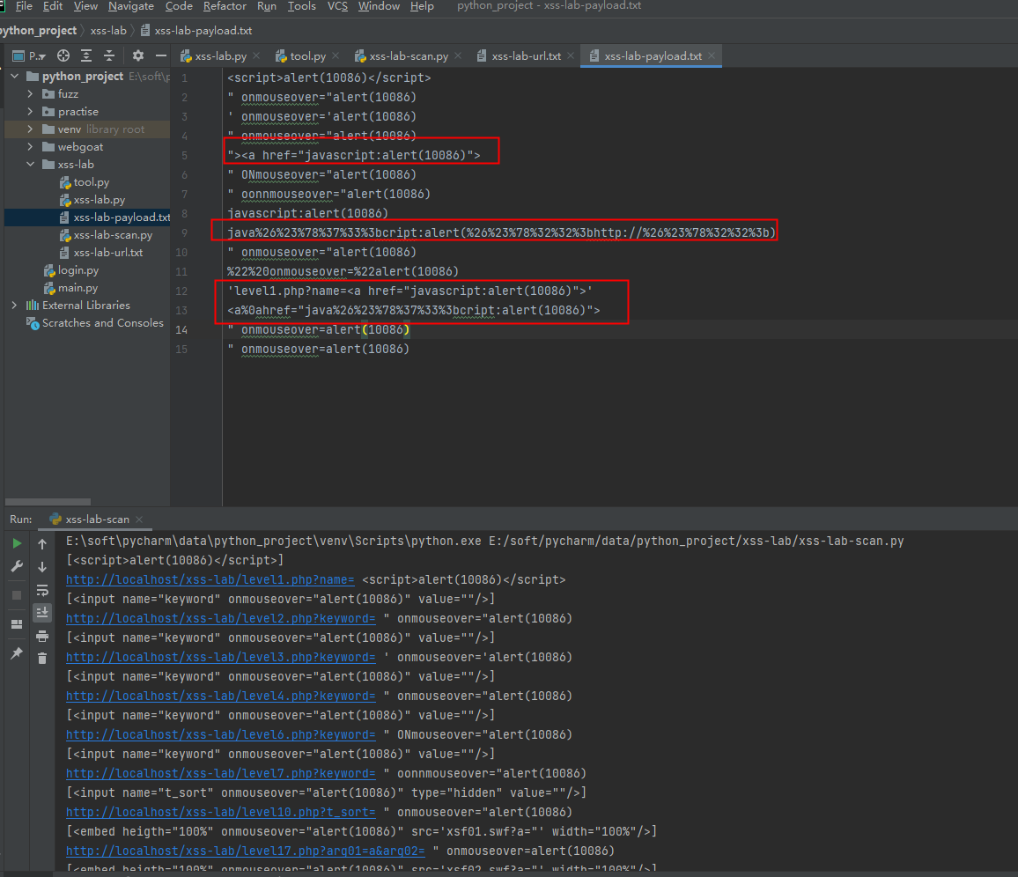Open the View menu
This screenshot has height=877, width=1018.
(x=85, y=6)
